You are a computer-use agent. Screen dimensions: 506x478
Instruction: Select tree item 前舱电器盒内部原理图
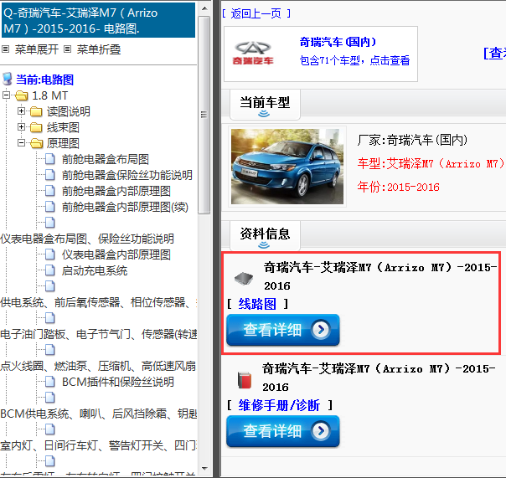(116, 191)
